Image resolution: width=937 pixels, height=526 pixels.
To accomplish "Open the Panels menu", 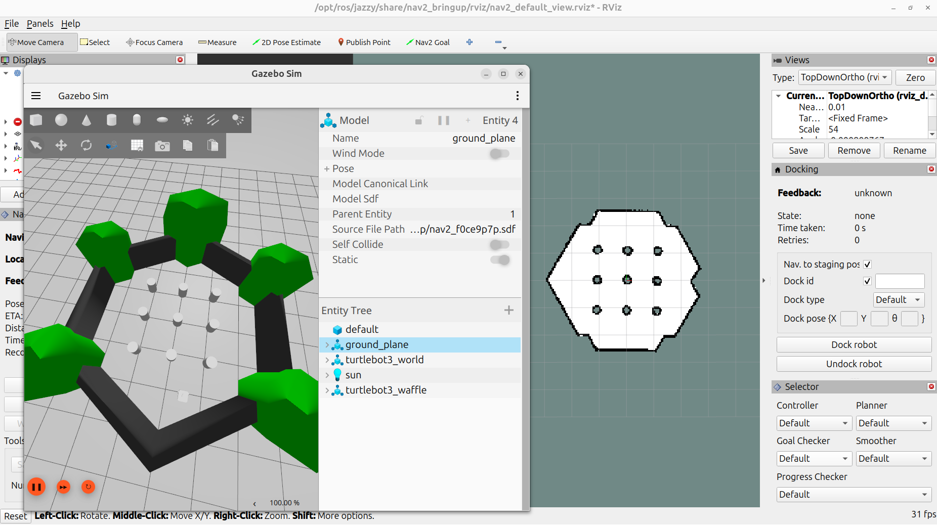I will pos(40,24).
